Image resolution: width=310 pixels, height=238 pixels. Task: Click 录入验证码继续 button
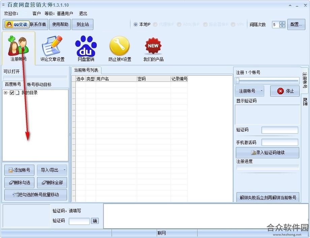point(268,152)
